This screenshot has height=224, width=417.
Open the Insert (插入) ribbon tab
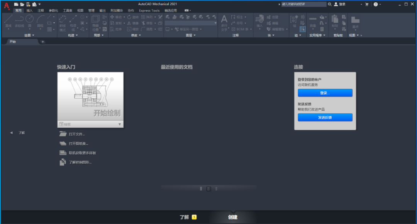click(30, 10)
